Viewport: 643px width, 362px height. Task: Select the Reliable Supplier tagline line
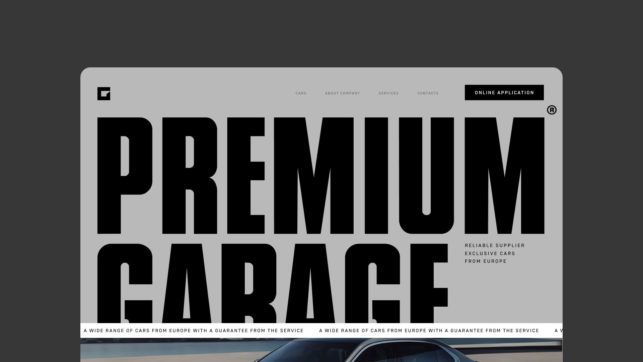[494, 245]
